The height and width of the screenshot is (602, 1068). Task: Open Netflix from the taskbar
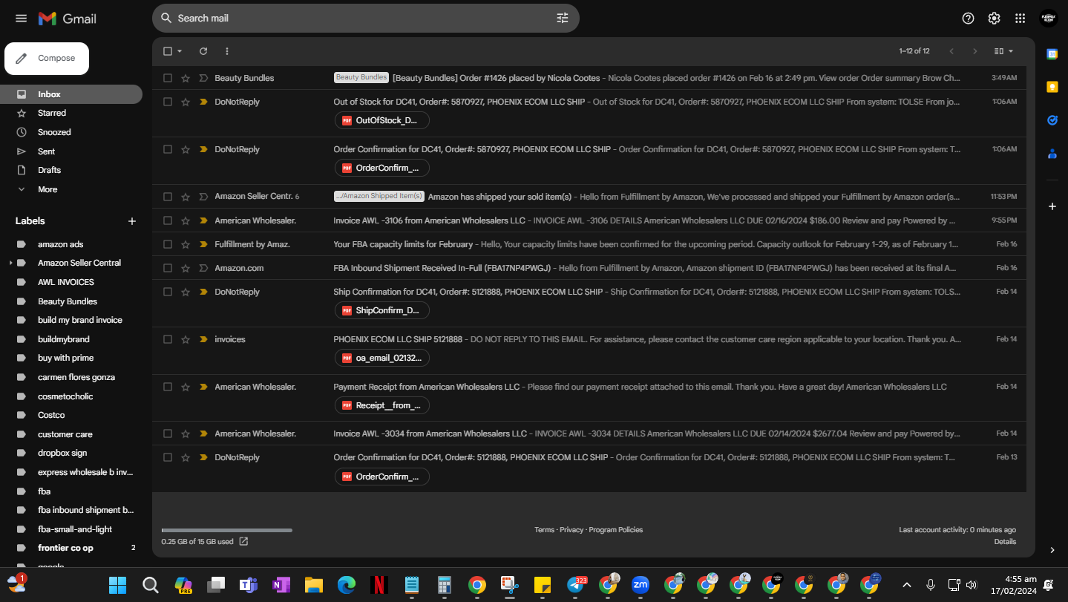pos(379,585)
